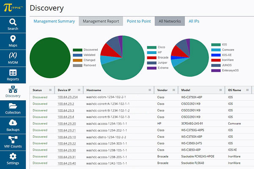Click the Discovered green legend swatch

point(77,50)
